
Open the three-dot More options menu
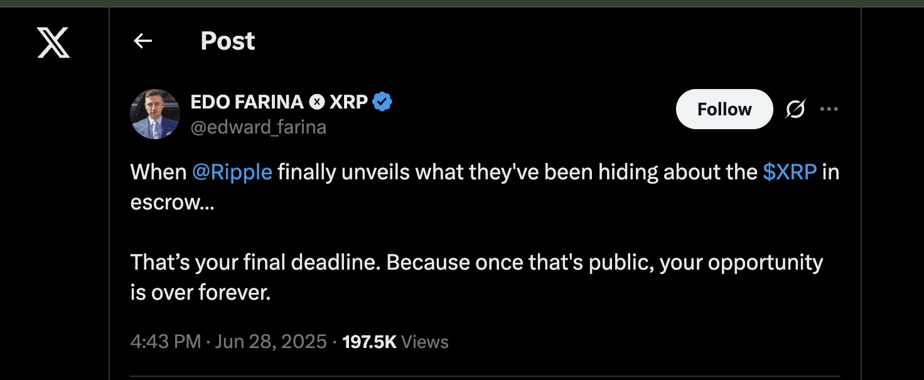(829, 109)
